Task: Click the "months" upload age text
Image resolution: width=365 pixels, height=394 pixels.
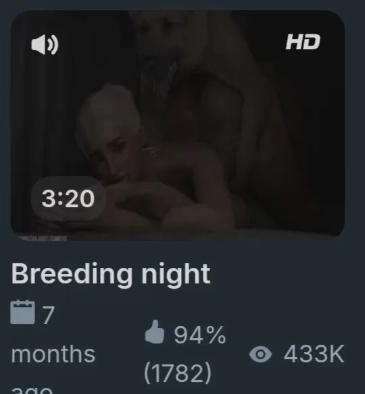Action: point(53,354)
